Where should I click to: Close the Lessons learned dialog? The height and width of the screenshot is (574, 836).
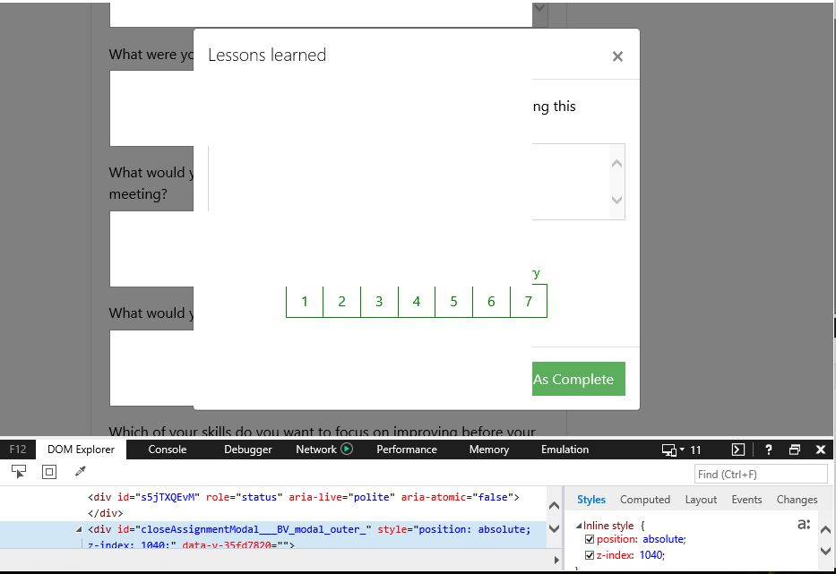[617, 56]
